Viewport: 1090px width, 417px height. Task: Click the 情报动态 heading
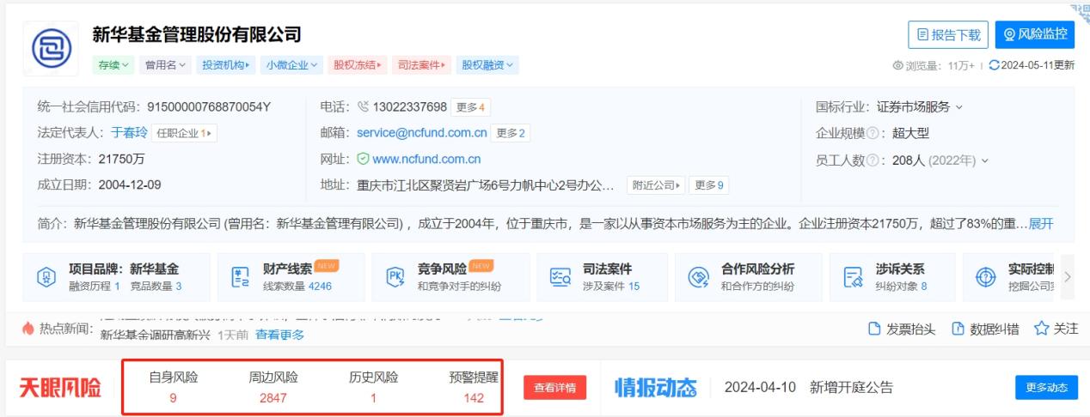pos(655,387)
